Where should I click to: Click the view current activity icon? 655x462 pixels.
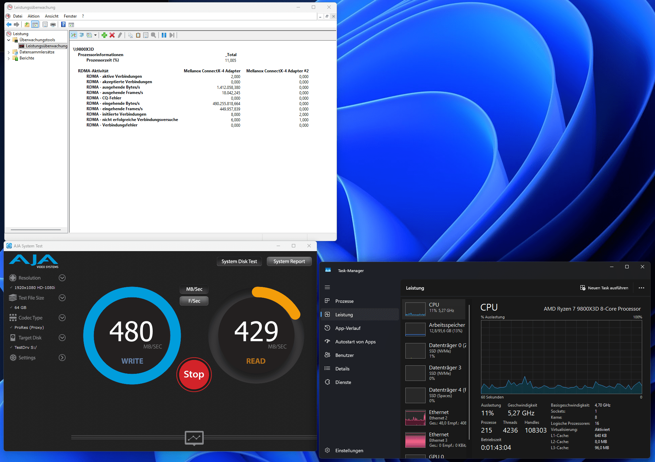coord(74,35)
